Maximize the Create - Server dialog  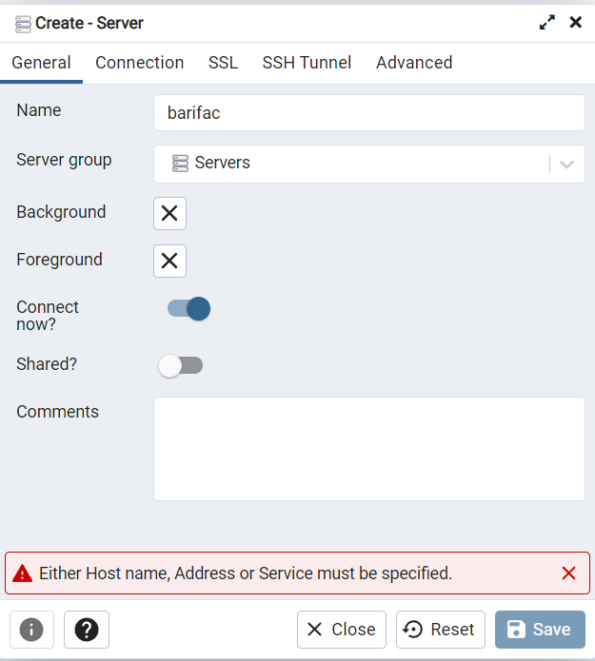point(546,22)
